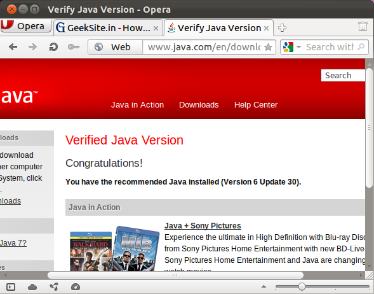Open the closed tabs trash icon
This screenshot has height=294, width=374.
363,26
